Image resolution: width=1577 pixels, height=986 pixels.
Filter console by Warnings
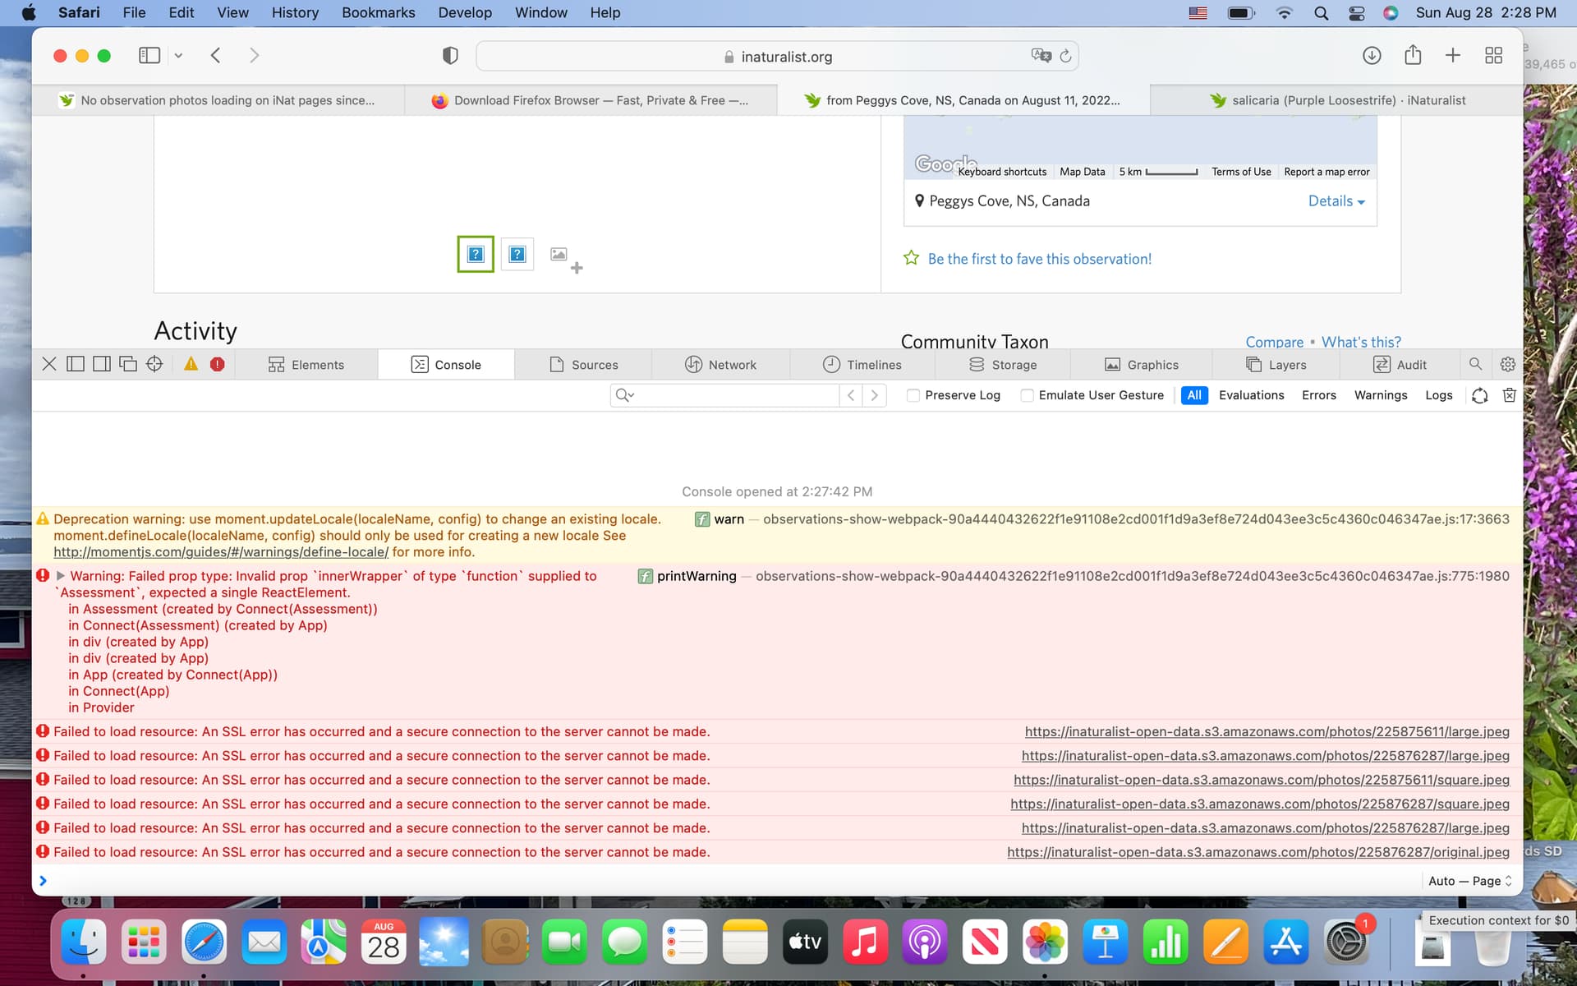[1381, 395]
